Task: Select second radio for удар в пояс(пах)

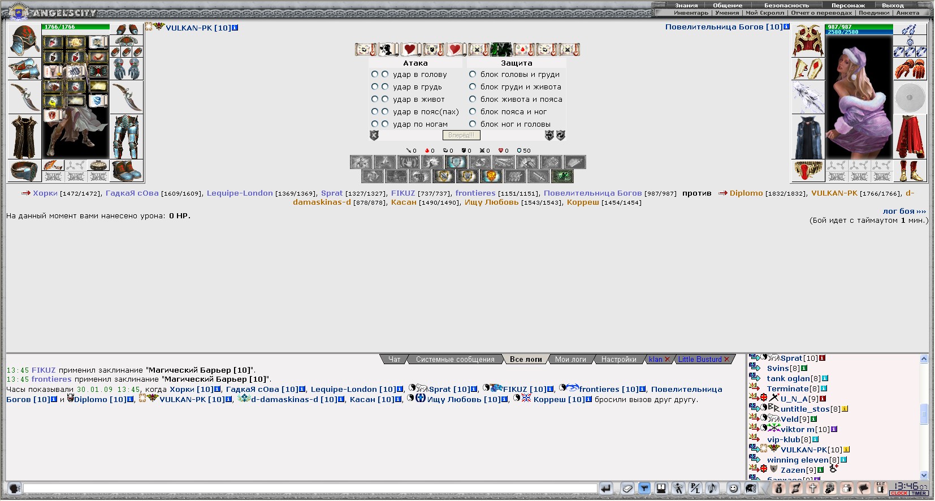Action: 384,111
